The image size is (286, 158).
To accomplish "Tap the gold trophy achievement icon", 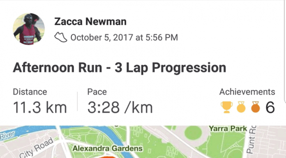I will 226,108.
